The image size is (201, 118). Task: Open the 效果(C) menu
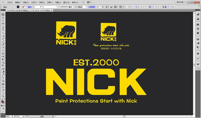[50, 2]
